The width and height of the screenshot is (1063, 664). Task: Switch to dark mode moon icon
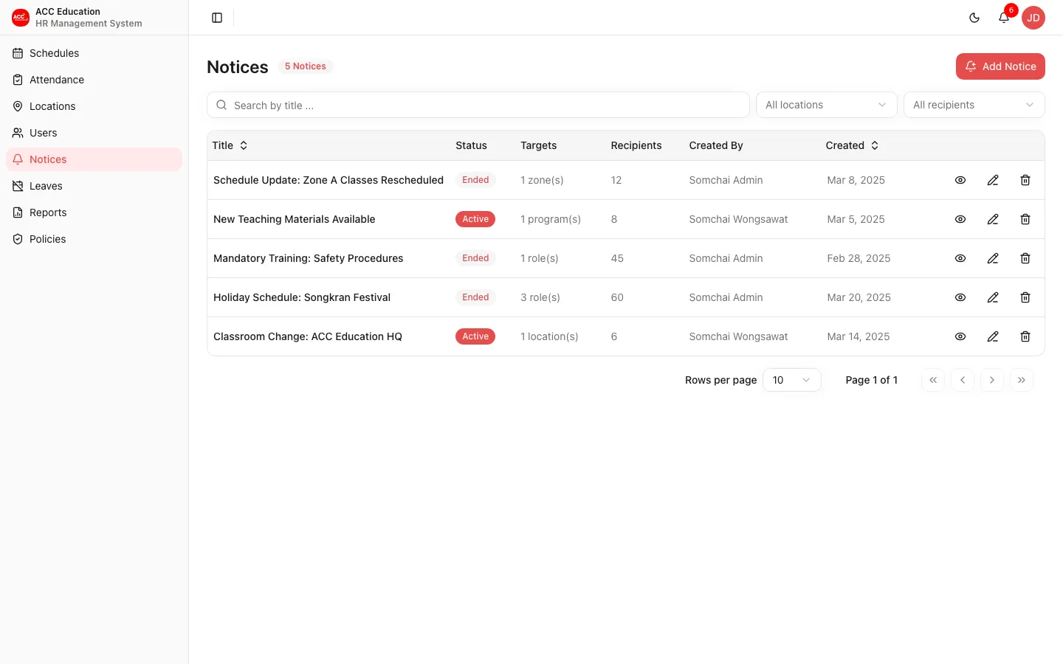pyautogui.click(x=974, y=18)
